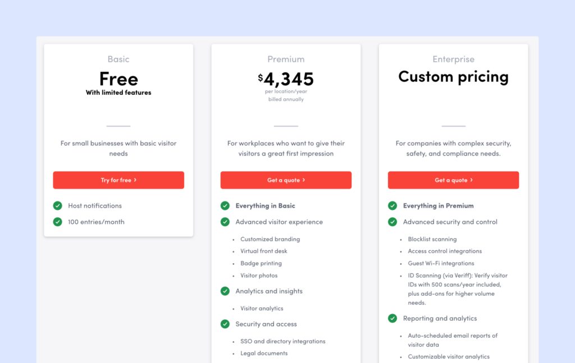Select the check icon next to Security and access

click(225, 324)
